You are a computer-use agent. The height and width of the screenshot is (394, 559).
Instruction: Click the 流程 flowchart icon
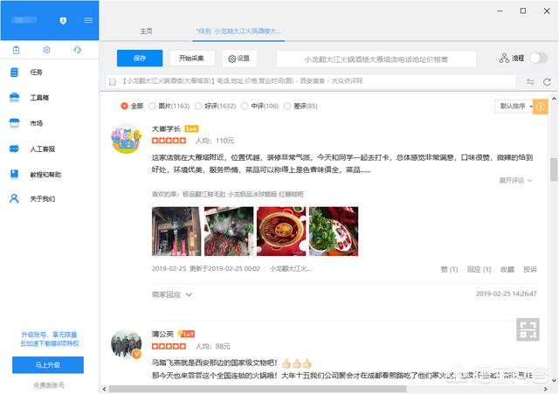click(x=504, y=59)
